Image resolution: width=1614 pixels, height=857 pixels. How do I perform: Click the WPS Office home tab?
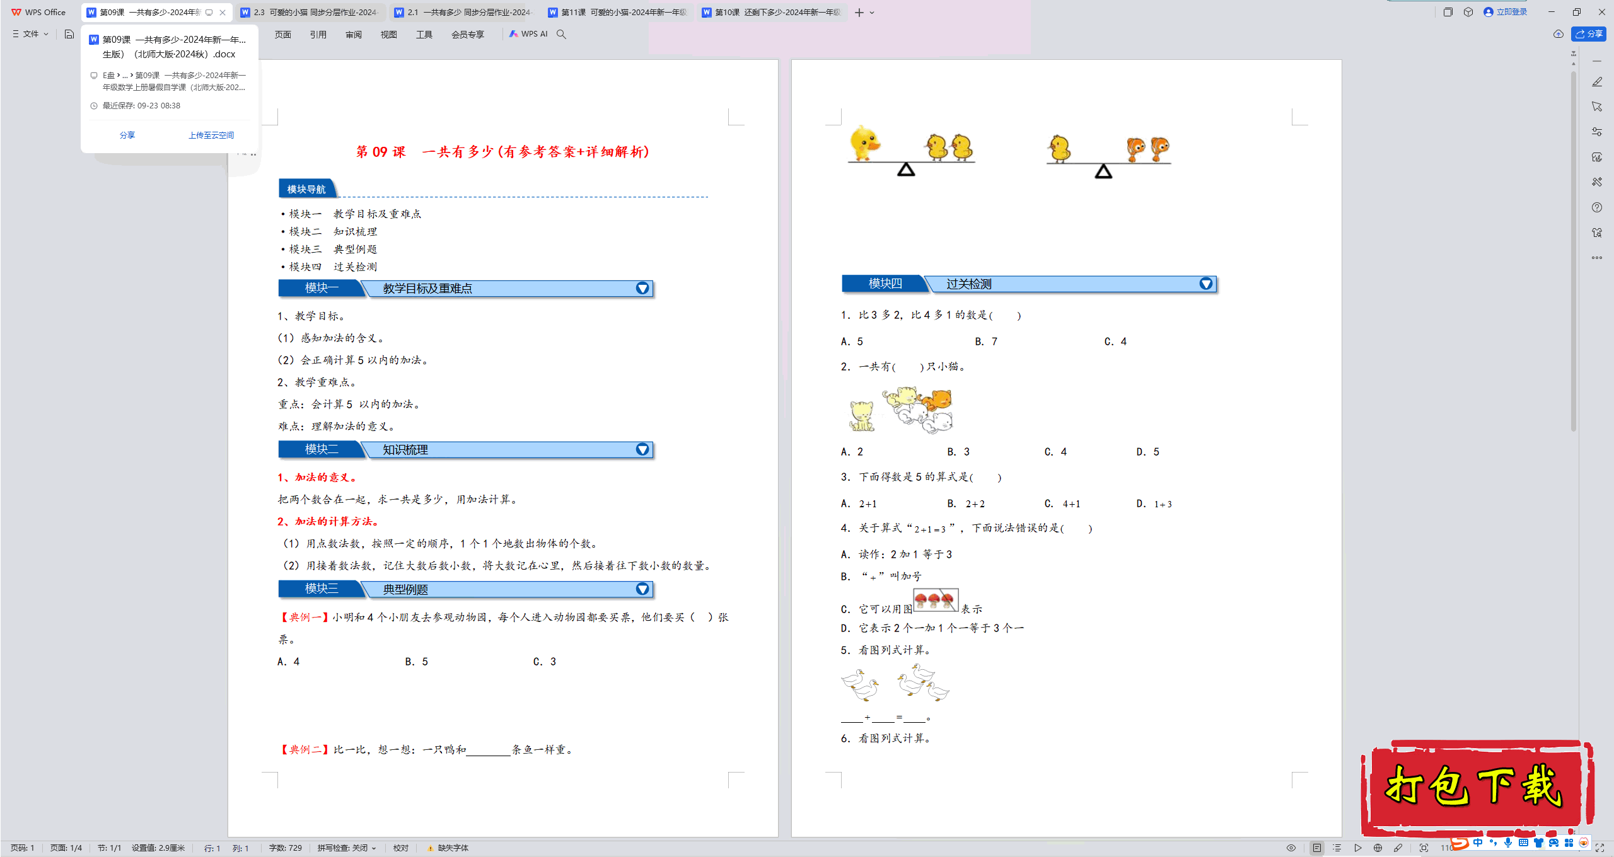[38, 12]
